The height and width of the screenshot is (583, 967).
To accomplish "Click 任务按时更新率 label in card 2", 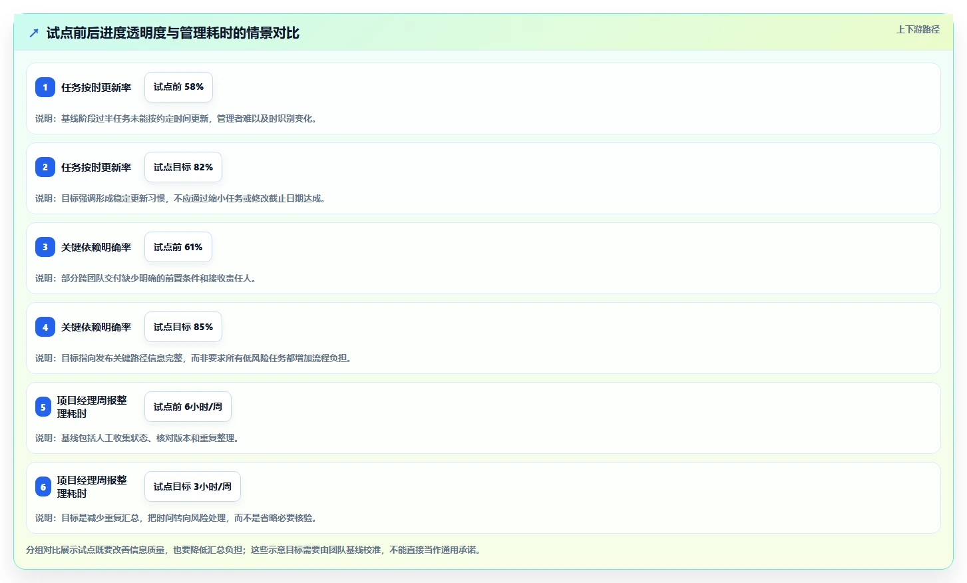I will (x=96, y=167).
